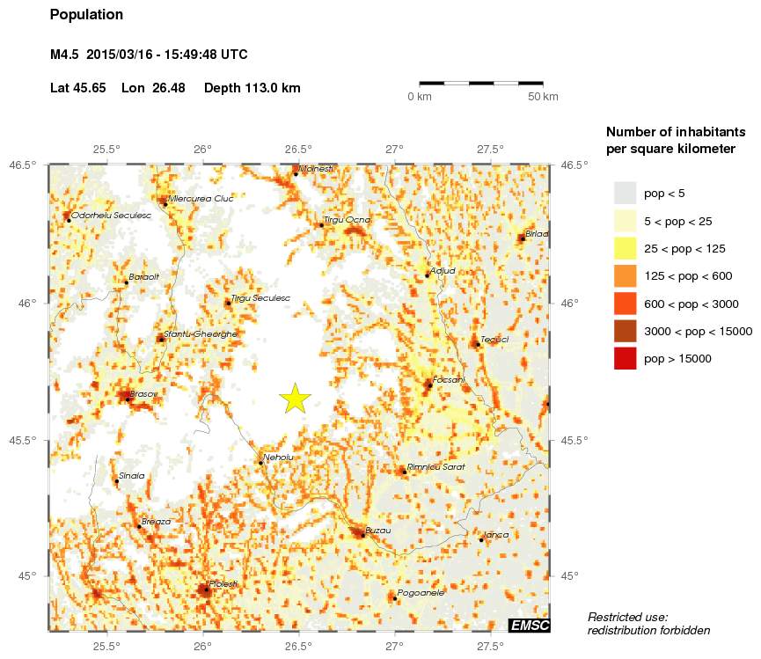The width and height of the screenshot is (761, 659).
Task: Click the Nehoiu city dot
Action: point(260,462)
